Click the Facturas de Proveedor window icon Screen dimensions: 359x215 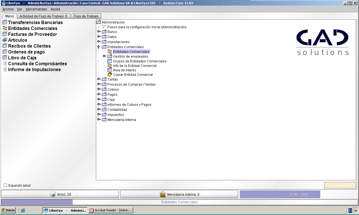[5, 34]
